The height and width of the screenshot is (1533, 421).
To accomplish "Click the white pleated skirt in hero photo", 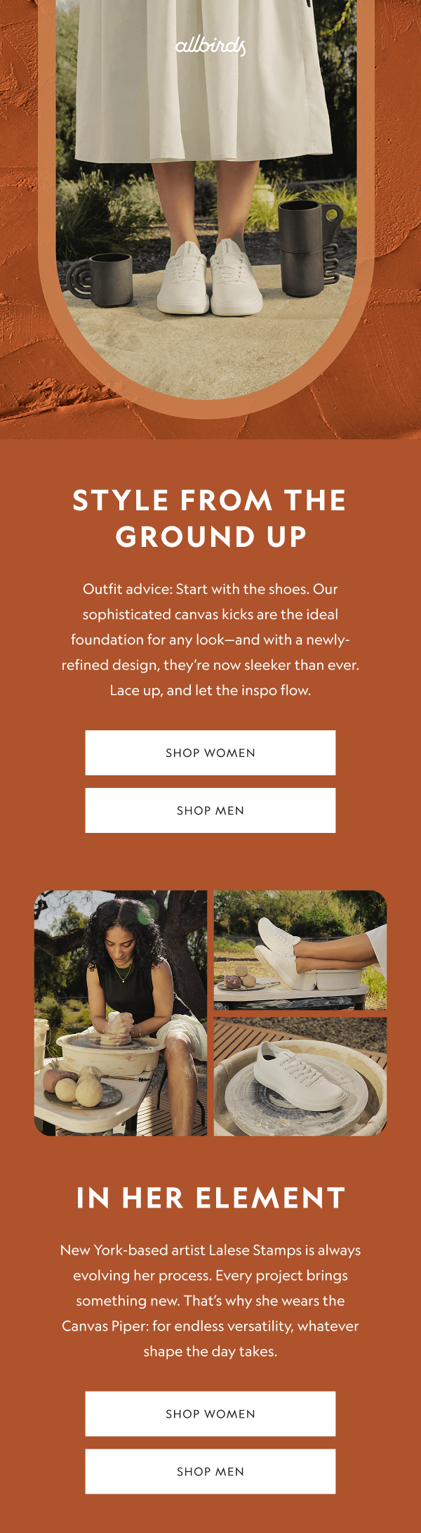I will (x=203, y=81).
